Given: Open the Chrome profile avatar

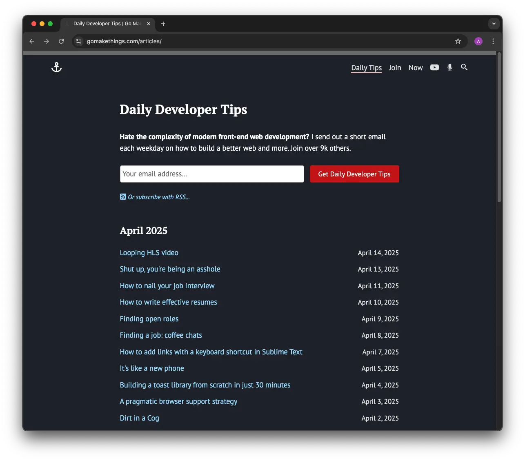Looking at the screenshot, I should pos(478,41).
